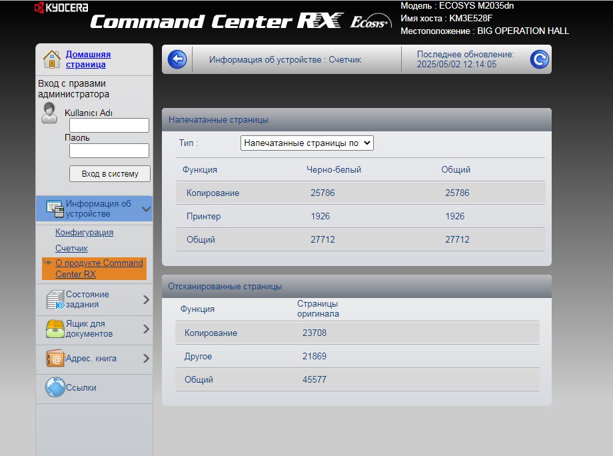613x456 pixels.
Task: Click the Ecosys logo in header
Action: pyautogui.click(x=370, y=21)
